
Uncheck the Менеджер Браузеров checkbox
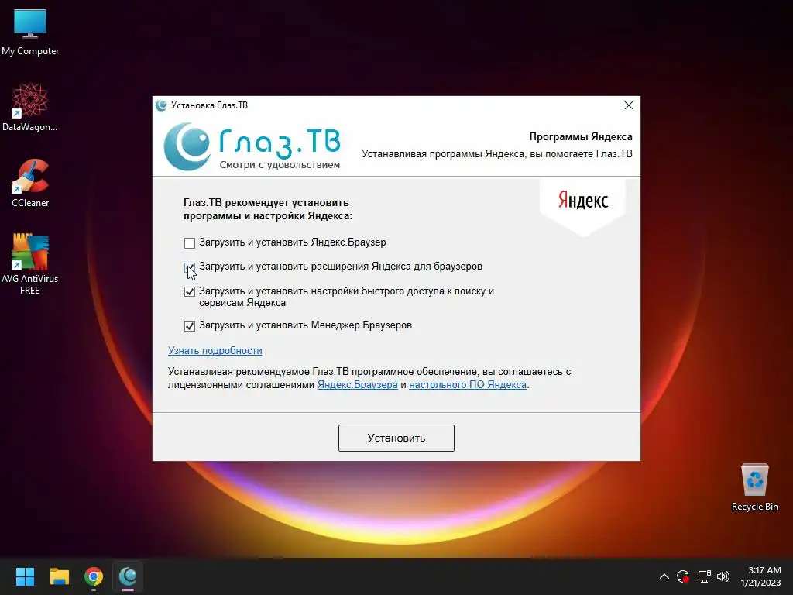190,326
